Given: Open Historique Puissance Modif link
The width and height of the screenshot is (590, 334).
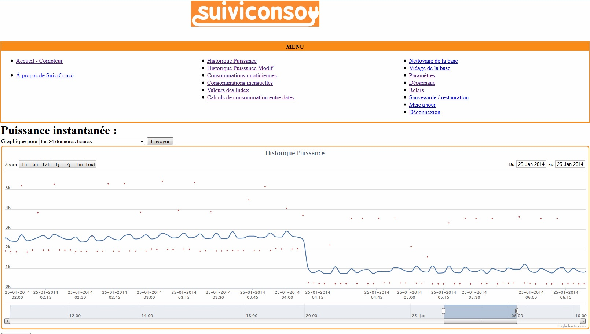Looking at the screenshot, I should click(240, 68).
